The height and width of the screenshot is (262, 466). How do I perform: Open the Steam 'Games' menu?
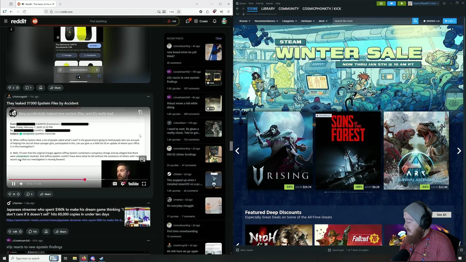[269, 3]
